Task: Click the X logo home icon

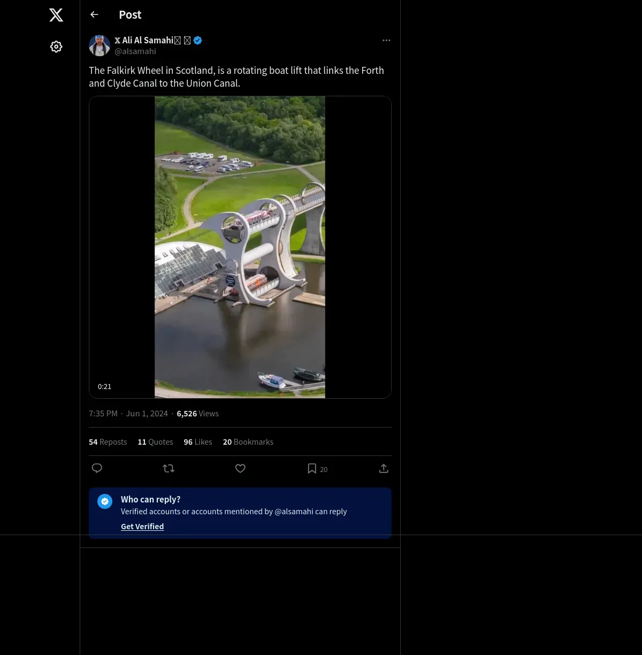Action: pyautogui.click(x=56, y=15)
